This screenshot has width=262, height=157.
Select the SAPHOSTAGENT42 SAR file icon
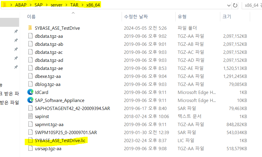pyautogui.click(x=30, y=108)
